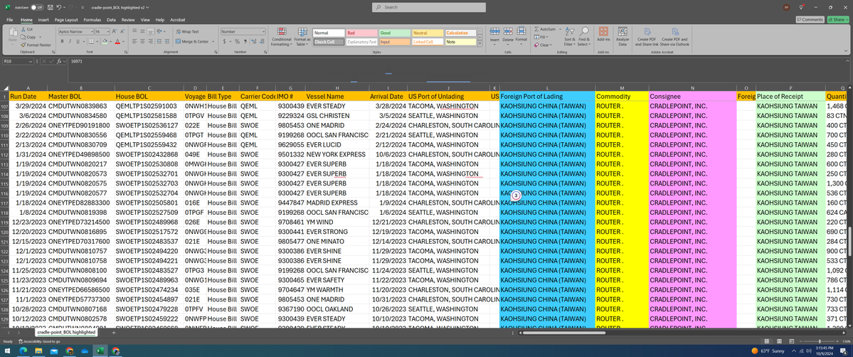Apply bold formatting
Screen dimensions: 853x357
coord(62,41)
